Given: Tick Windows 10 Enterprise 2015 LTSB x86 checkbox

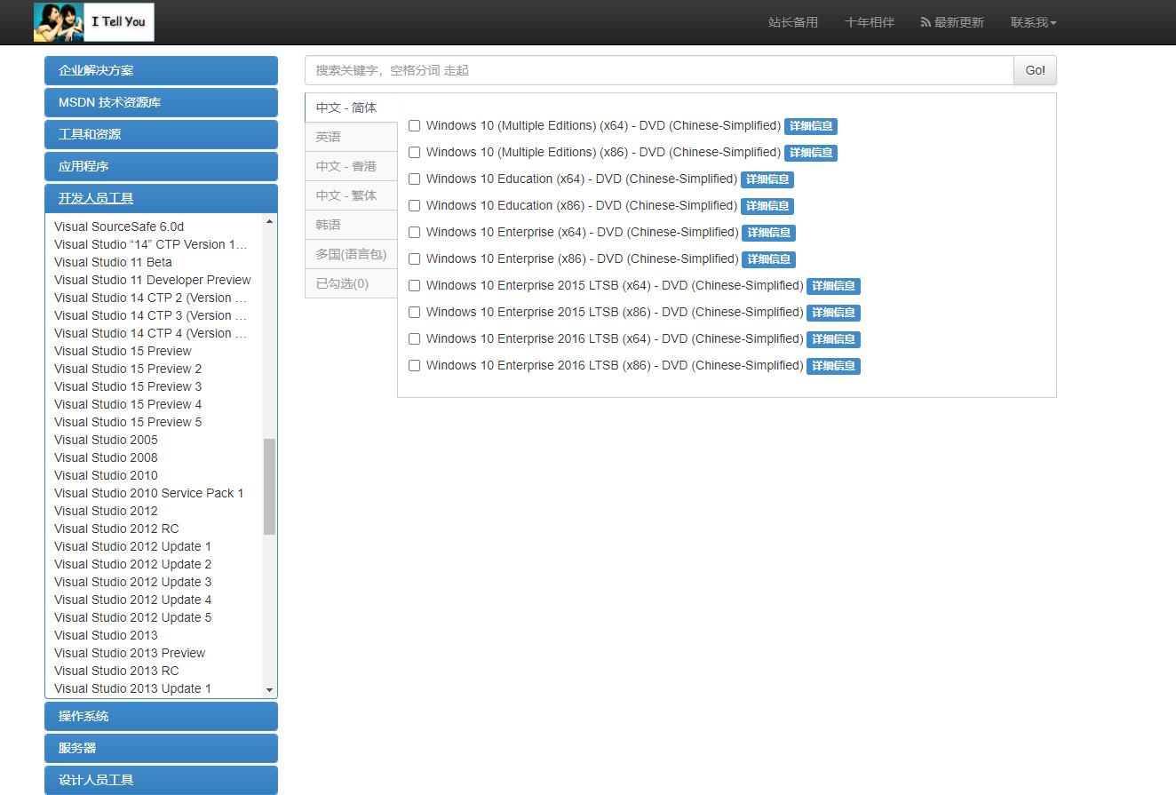Looking at the screenshot, I should 414,313.
